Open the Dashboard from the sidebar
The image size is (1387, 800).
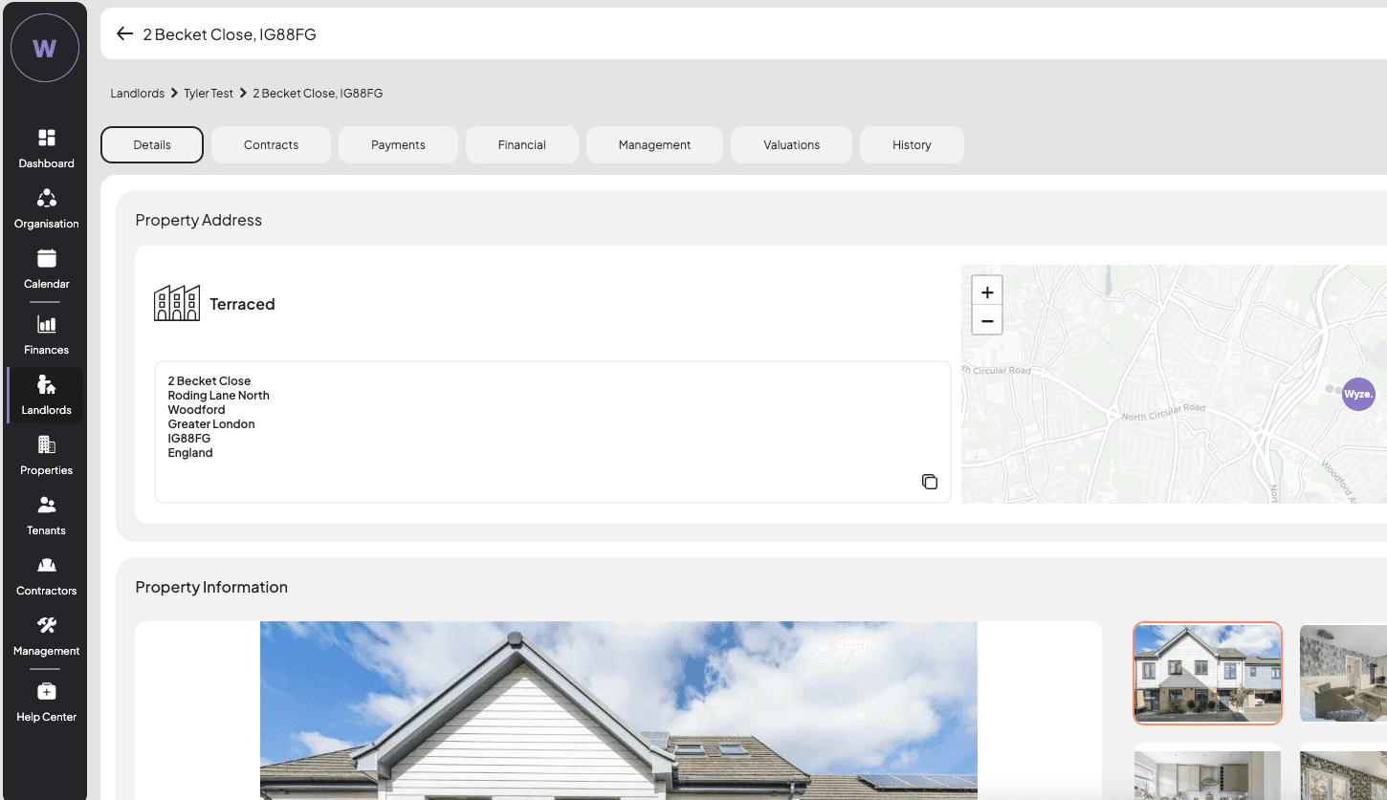(x=46, y=148)
